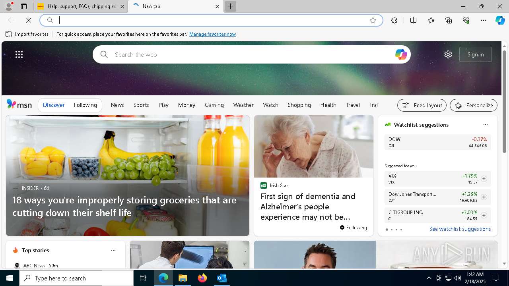This screenshot has width=509, height=286.
Task: Add Dow Jones Transport to watchlist
Action: pyautogui.click(x=484, y=197)
